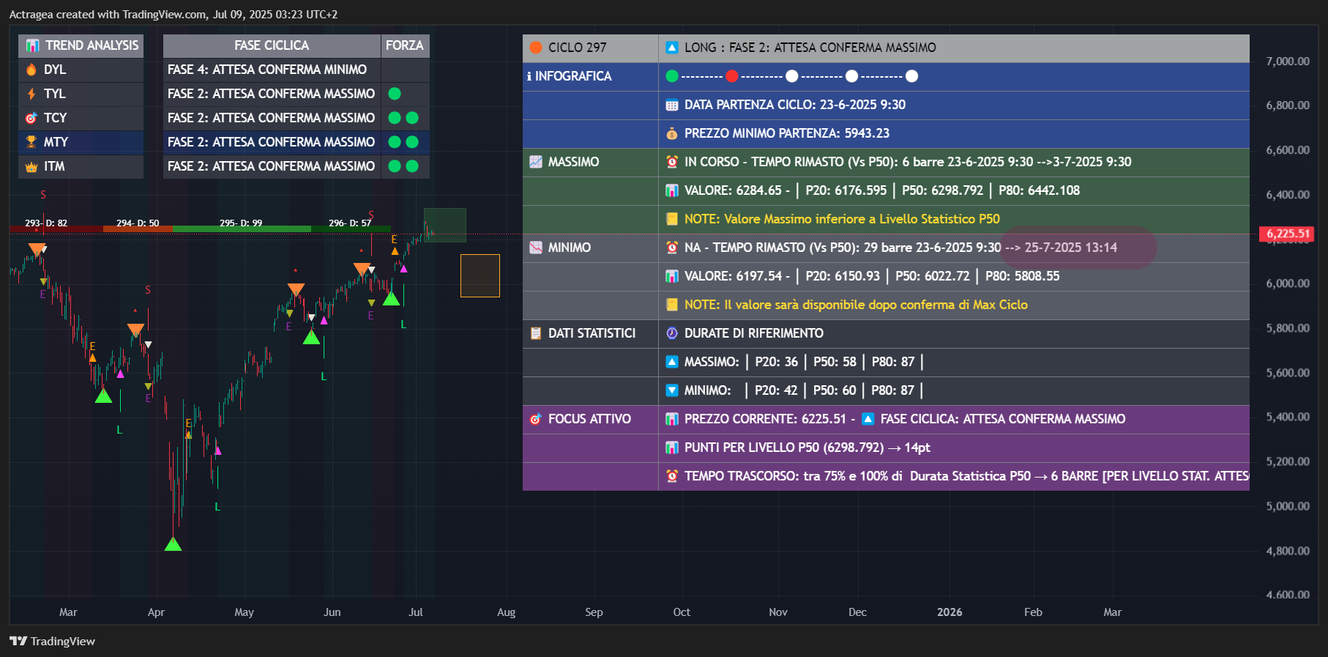Image resolution: width=1328 pixels, height=657 pixels.
Task: Click the clock icon beside DURATE DI RIFERIMENTO
Action: click(x=672, y=333)
